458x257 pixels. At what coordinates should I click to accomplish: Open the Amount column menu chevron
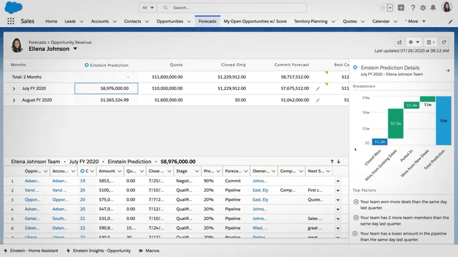pos(119,172)
